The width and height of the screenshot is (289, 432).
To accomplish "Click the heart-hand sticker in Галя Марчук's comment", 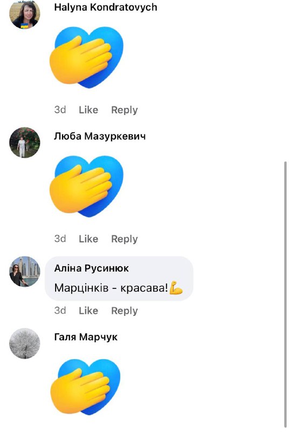I will pyautogui.click(x=85, y=387).
